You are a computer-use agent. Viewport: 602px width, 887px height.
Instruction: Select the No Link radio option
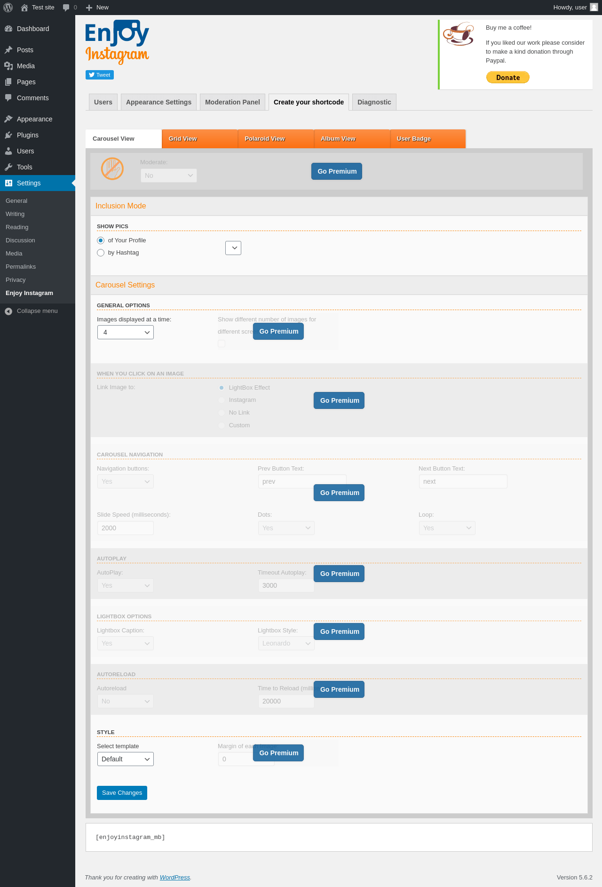222,413
